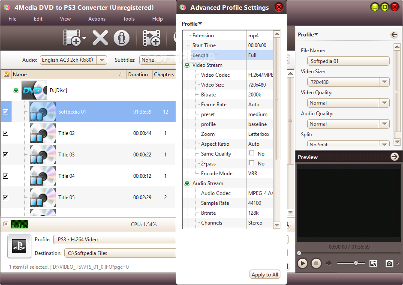This screenshot has width=403, height=285.
Task: Enable the Same Quality checkbox
Action: click(251, 153)
